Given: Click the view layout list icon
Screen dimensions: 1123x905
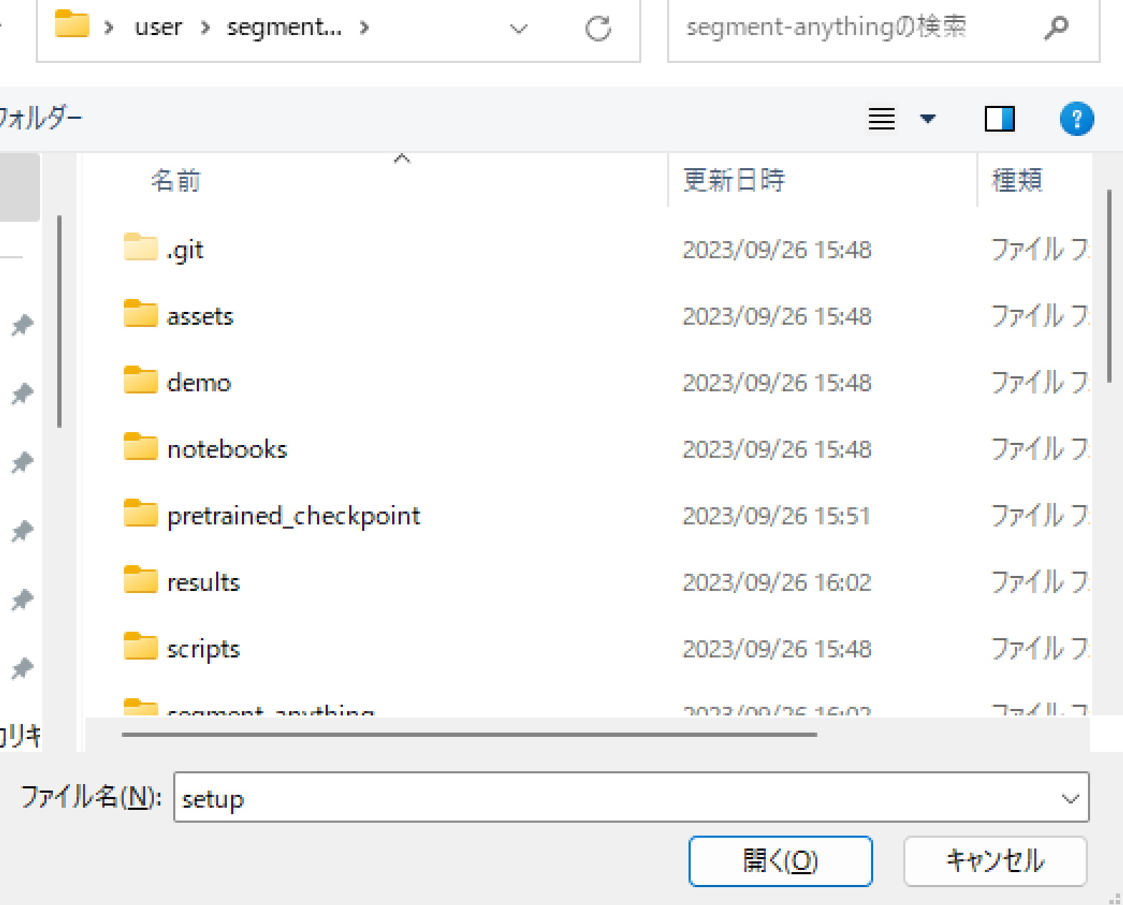Looking at the screenshot, I should 881,119.
